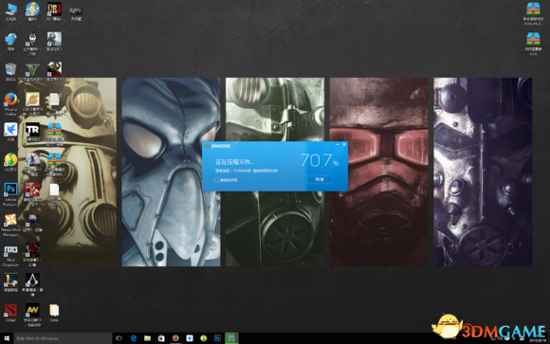Open File Explorer from the taskbar
The width and height of the screenshot is (550, 344).
pos(147,338)
